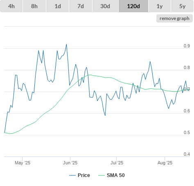
Task: Click the lowest price dip in late June
Action: pos(105,115)
